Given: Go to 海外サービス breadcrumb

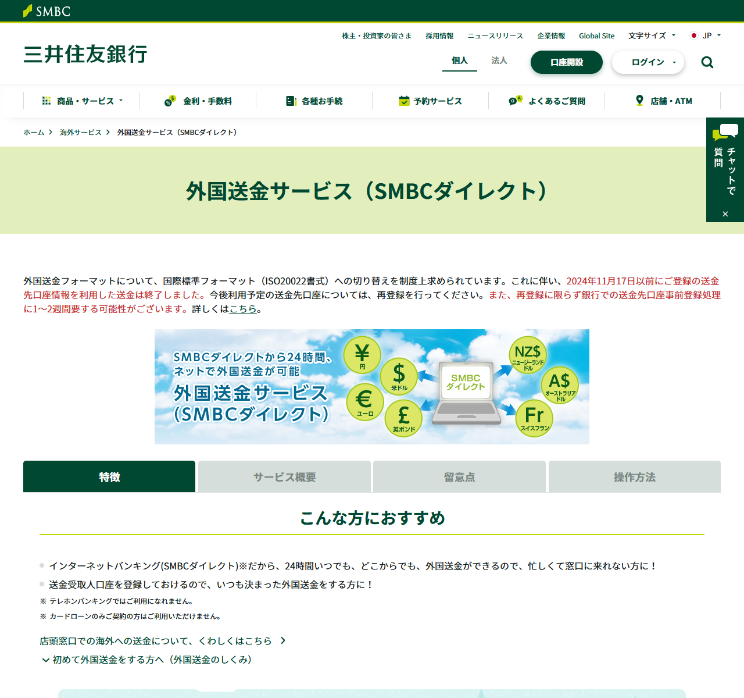Looking at the screenshot, I should pyautogui.click(x=81, y=132).
